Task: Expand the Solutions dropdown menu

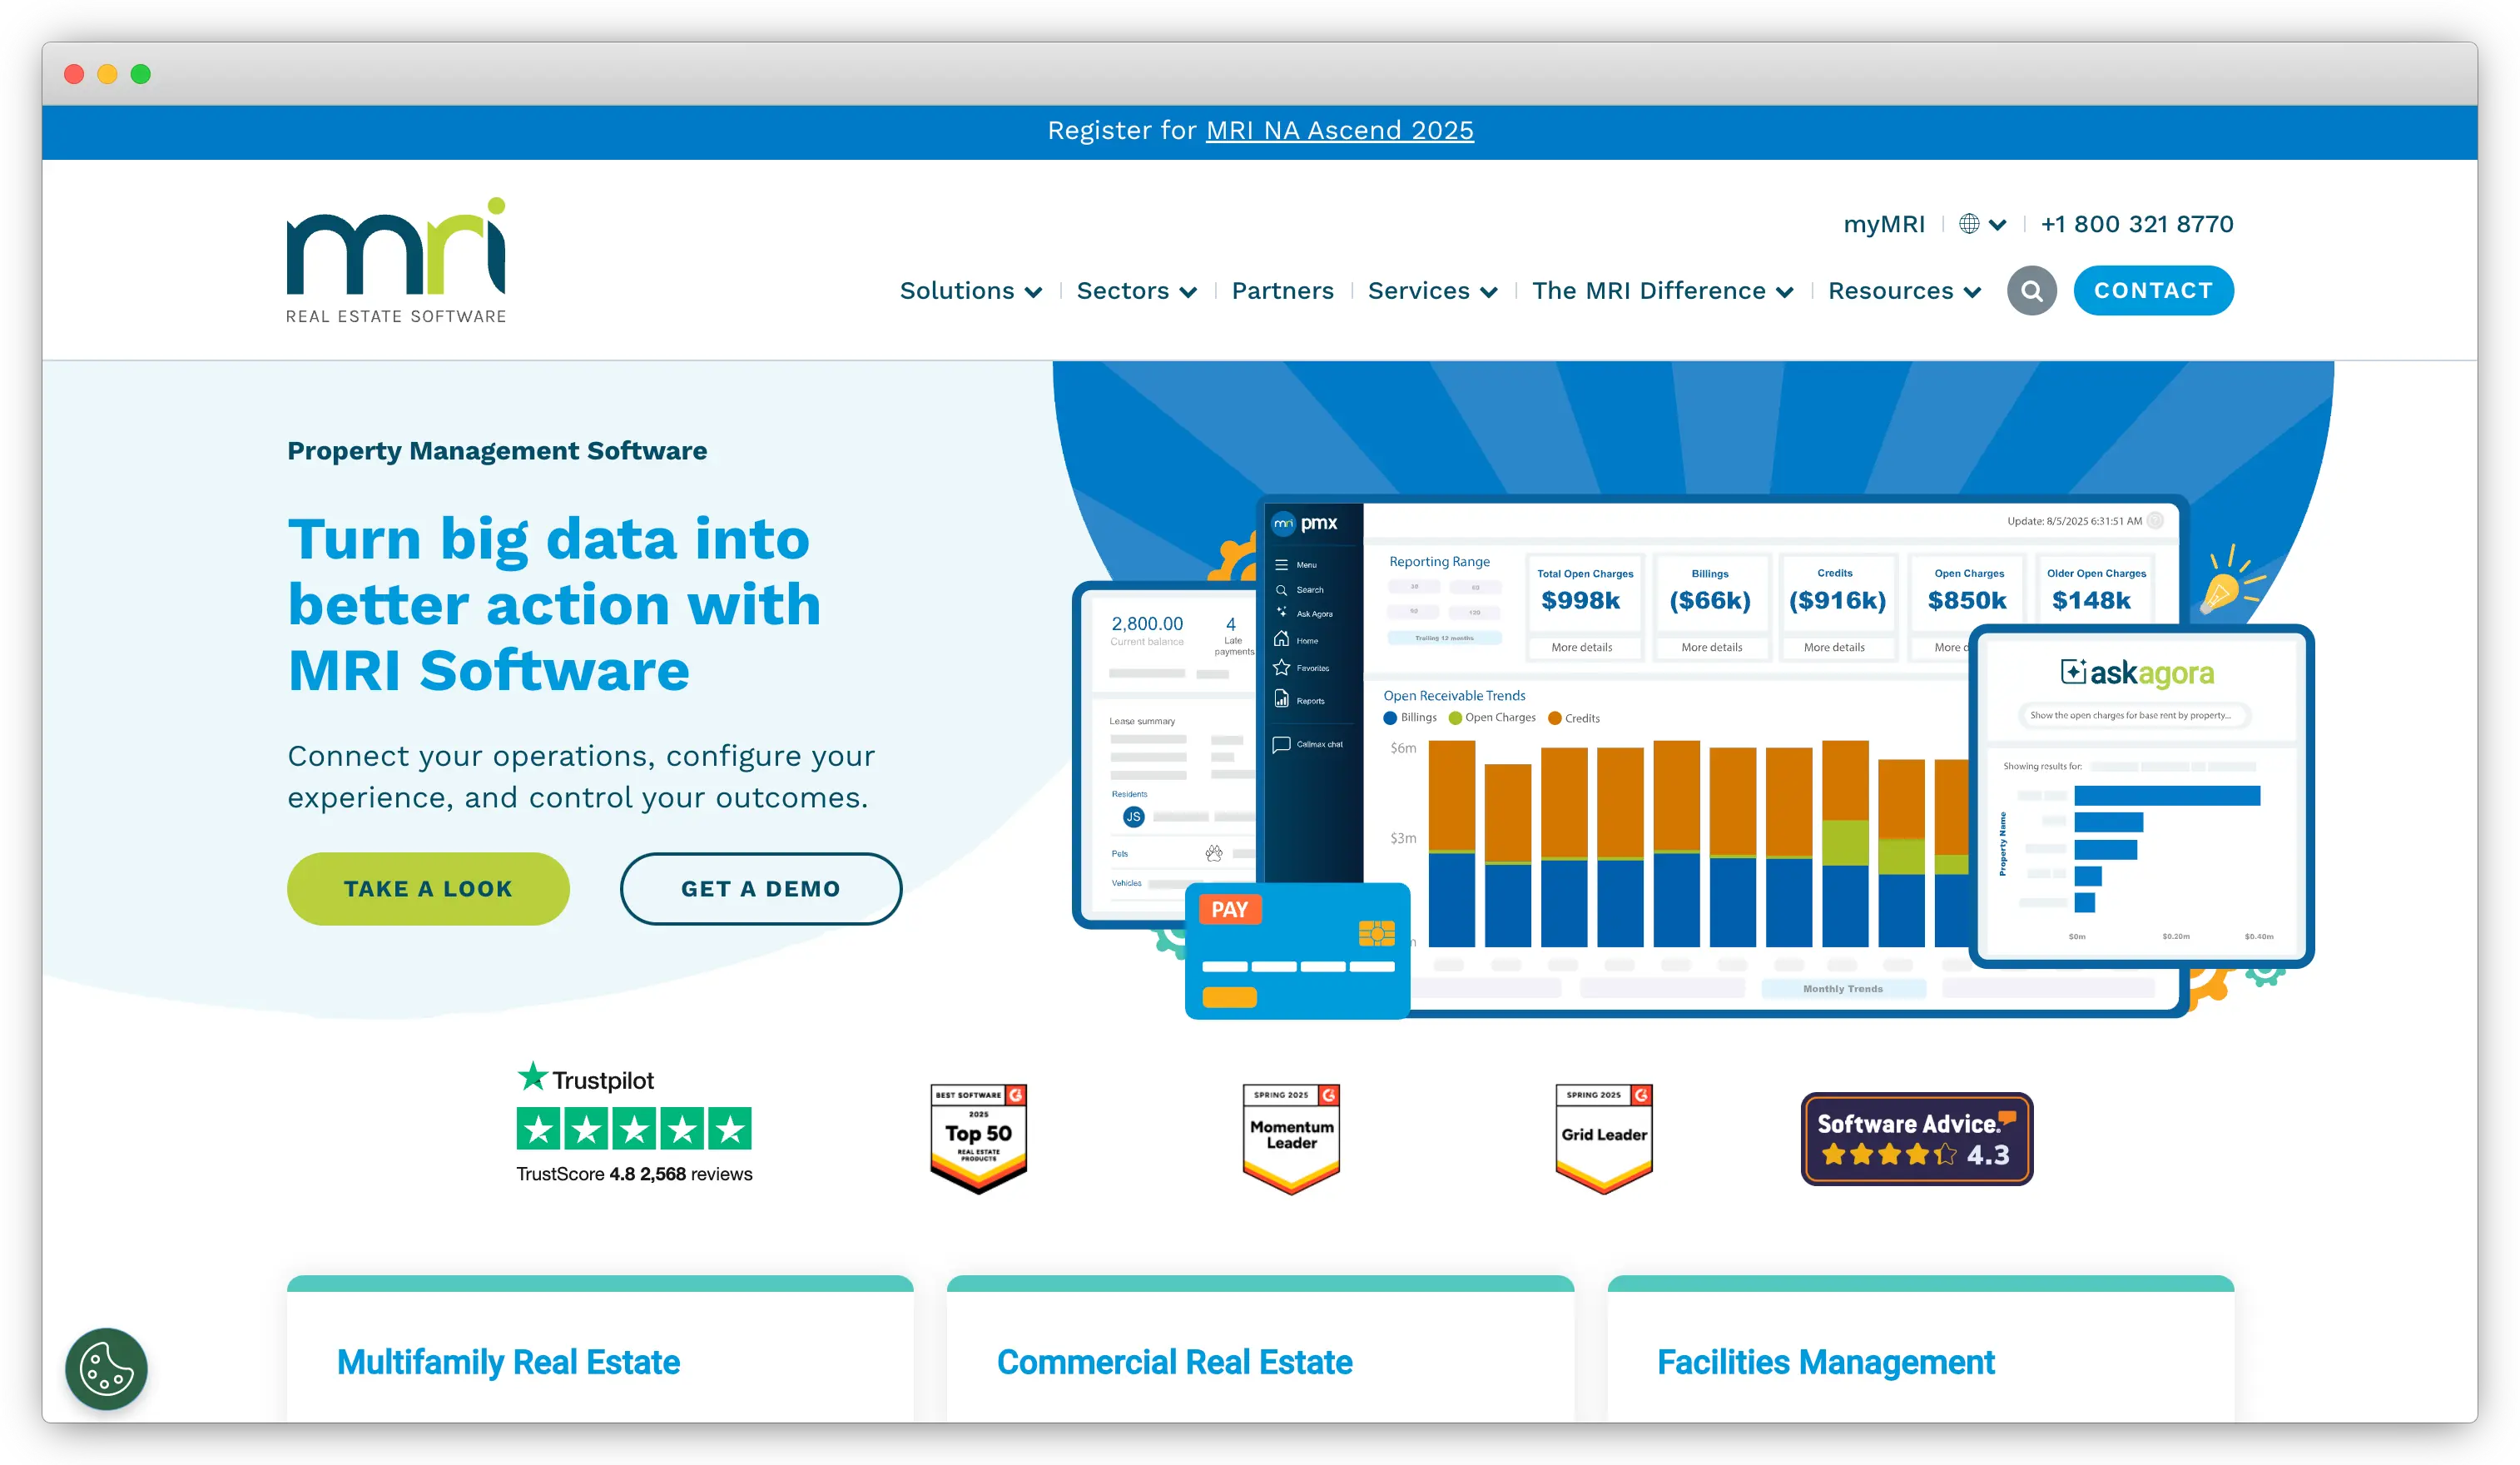Action: point(970,291)
